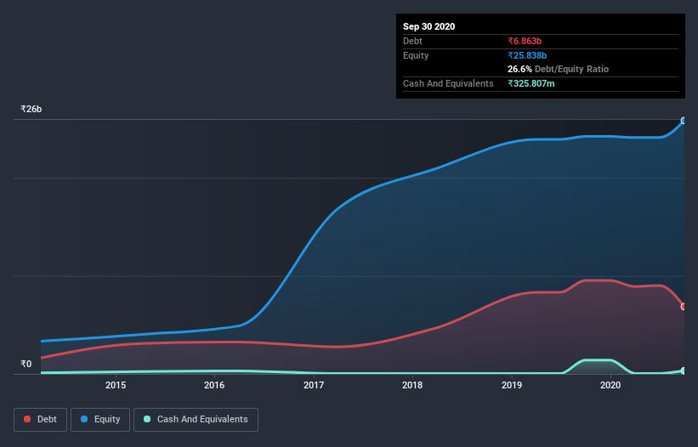Click the blue Equity endpoint marker
Image resolution: width=698 pixels, height=447 pixels.
pos(684,121)
